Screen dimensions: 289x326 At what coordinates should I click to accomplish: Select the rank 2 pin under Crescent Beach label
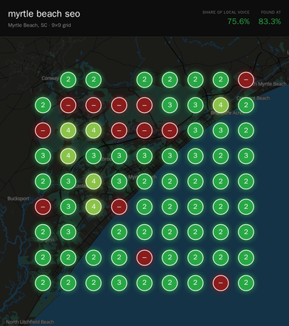(246, 105)
